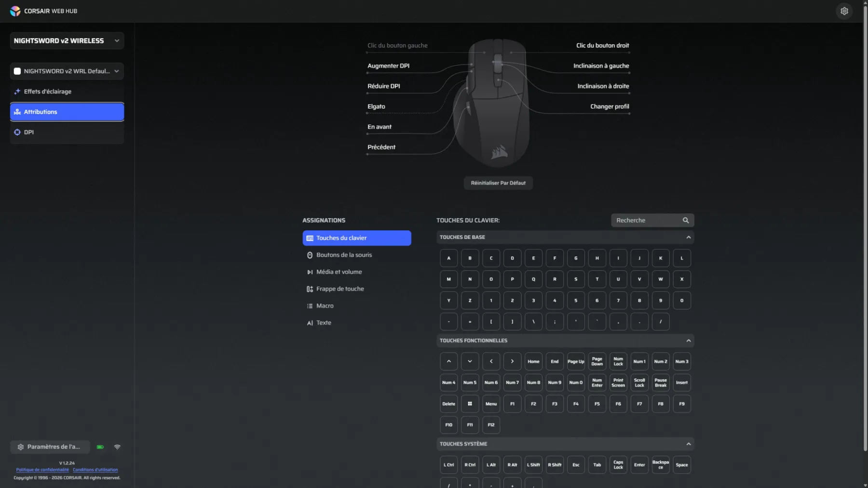Select the En avant button assignment
This screenshot has width=868, height=488.
[x=380, y=127]
